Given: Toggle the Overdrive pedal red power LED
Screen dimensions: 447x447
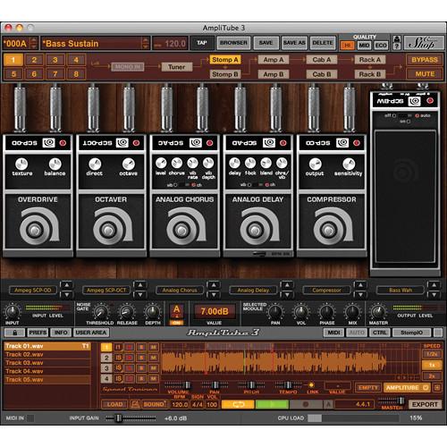Looking at the screenshot, I should (x=63, y=143).
